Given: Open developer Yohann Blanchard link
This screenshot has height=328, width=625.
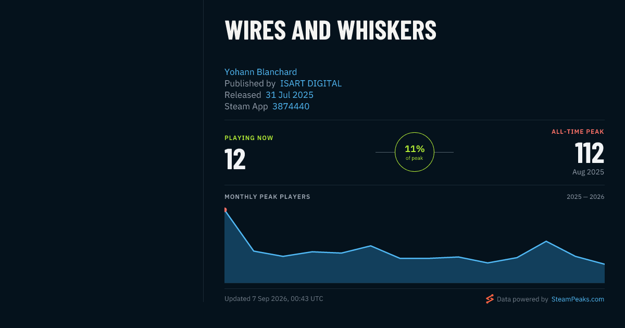Looking at the screenshot, I should click(x=260, y=72).
